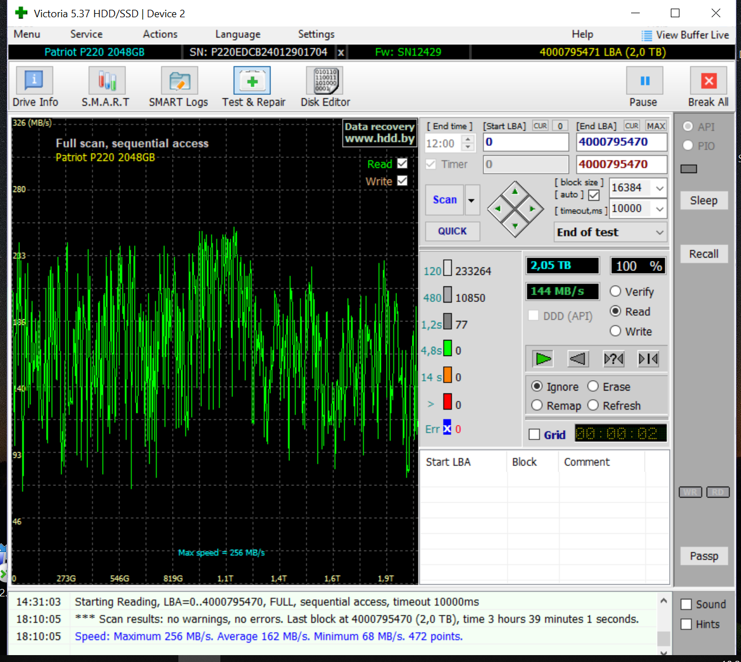Open the Drive Info panel

pyautogui.click(x=35, y=81)
